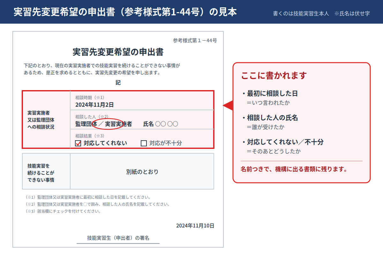Click the intro paragraph starting 下記のとおり
The image size is (383, 262).
coord(102,69)
